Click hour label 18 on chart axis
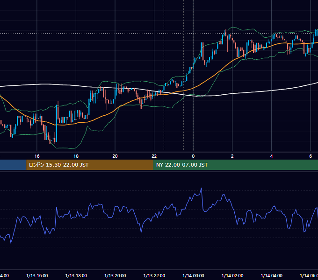This screenshot has width=318, height=280. coord(76,156)
